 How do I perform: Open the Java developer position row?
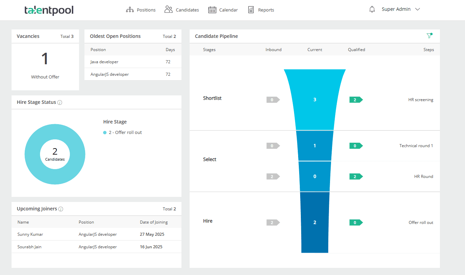coord(133,62)
